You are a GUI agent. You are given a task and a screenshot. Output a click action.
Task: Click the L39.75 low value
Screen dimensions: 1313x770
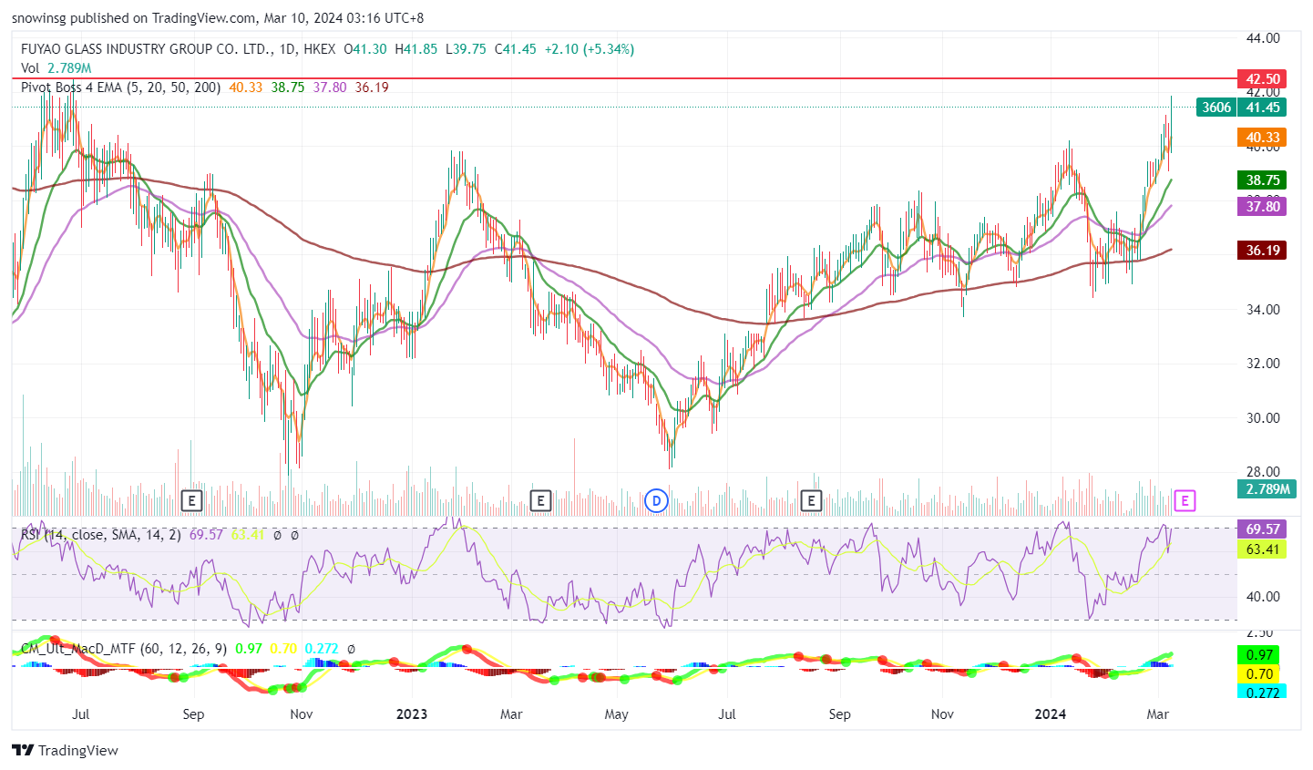[x=467, y=49]
